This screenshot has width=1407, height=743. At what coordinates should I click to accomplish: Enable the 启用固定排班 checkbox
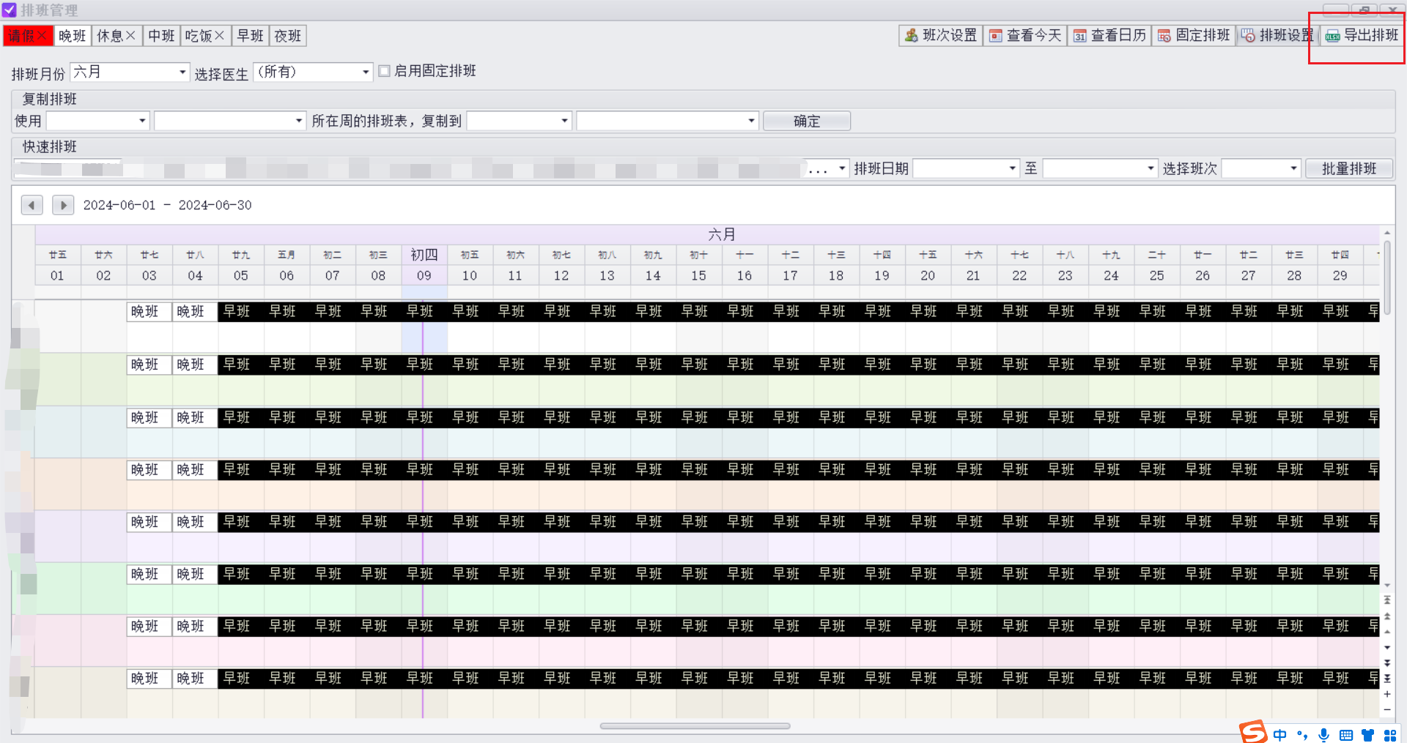(x=384, y=71)
